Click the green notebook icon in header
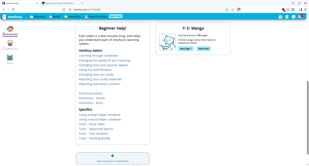 click(x=287, y=17)
